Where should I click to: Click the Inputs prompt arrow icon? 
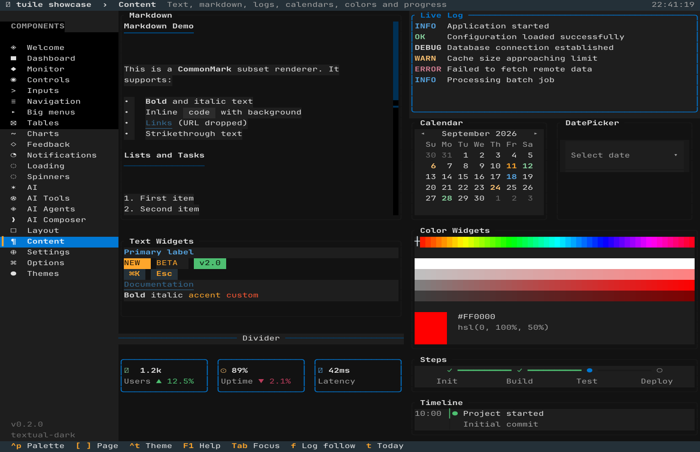14,90
